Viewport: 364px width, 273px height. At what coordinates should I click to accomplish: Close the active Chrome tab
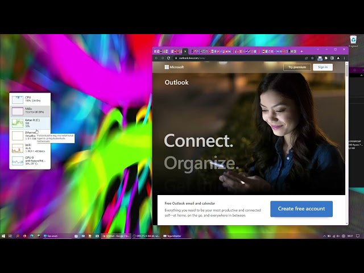pos(185,51)
